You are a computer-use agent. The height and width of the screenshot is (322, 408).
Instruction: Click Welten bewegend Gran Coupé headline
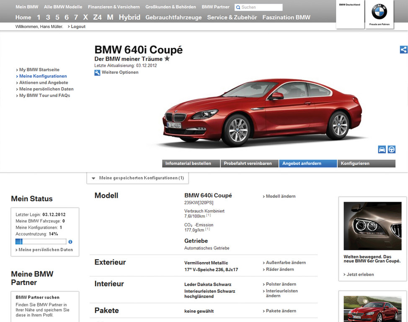pos(372,259)
